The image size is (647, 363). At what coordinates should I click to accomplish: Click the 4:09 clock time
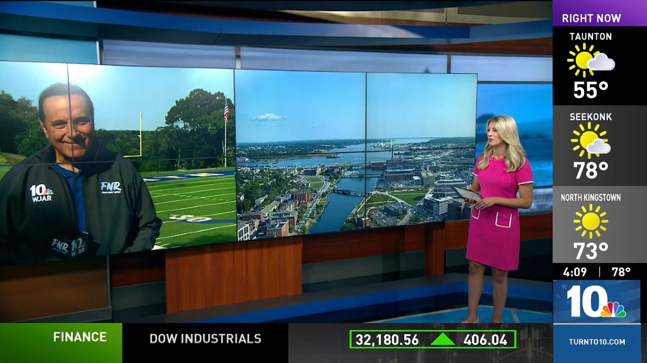pyautogui.click(x=575, y=272)
